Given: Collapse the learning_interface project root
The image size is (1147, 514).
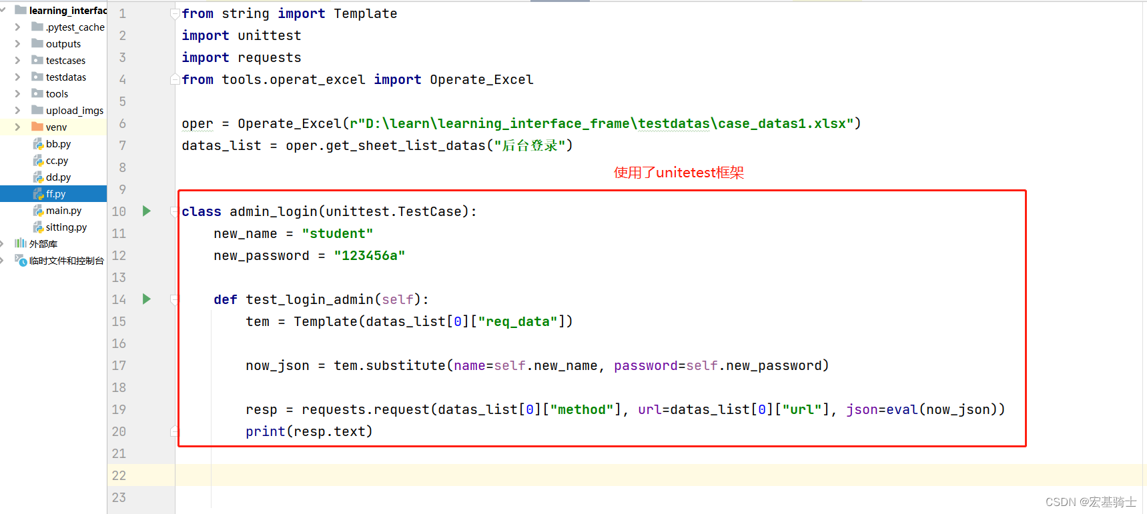Looking at the screenshot, I should click(3, 11).
